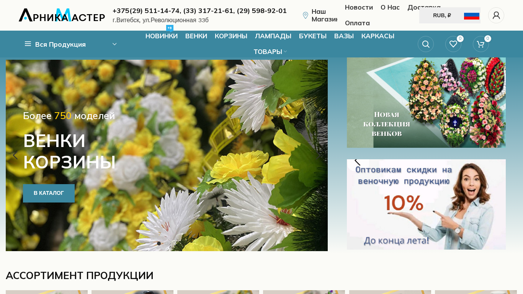Expand the ТОВАРЫ submenu

(x=270, y=52)
